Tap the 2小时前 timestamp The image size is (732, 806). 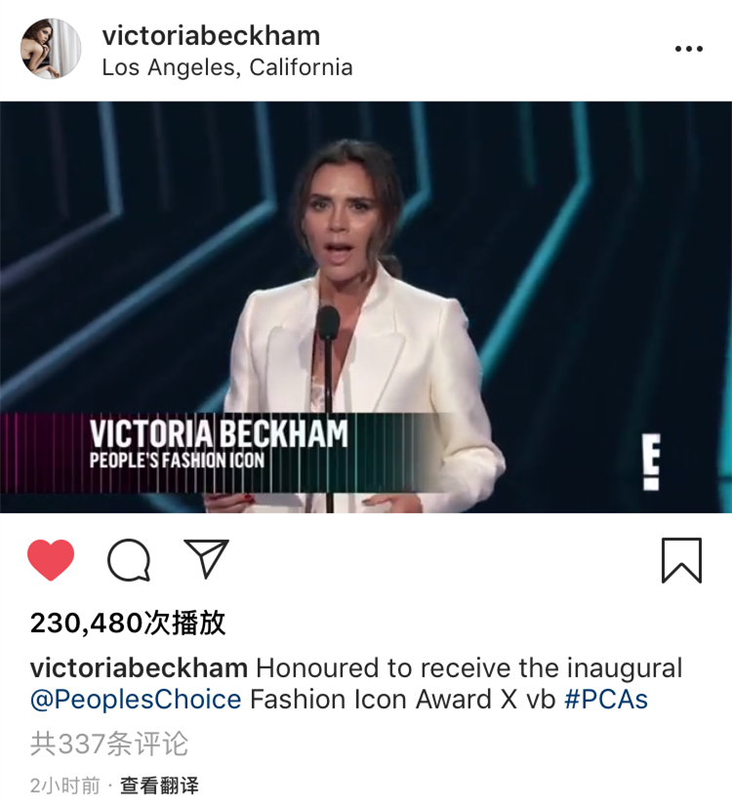(64, 786)
